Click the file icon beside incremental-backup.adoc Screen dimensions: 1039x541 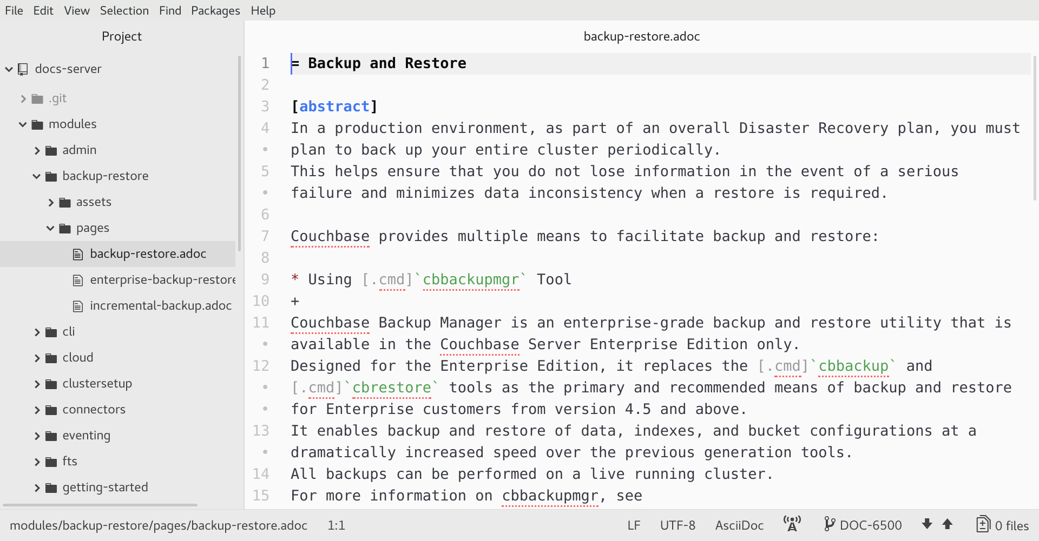(x=77, y=305)
